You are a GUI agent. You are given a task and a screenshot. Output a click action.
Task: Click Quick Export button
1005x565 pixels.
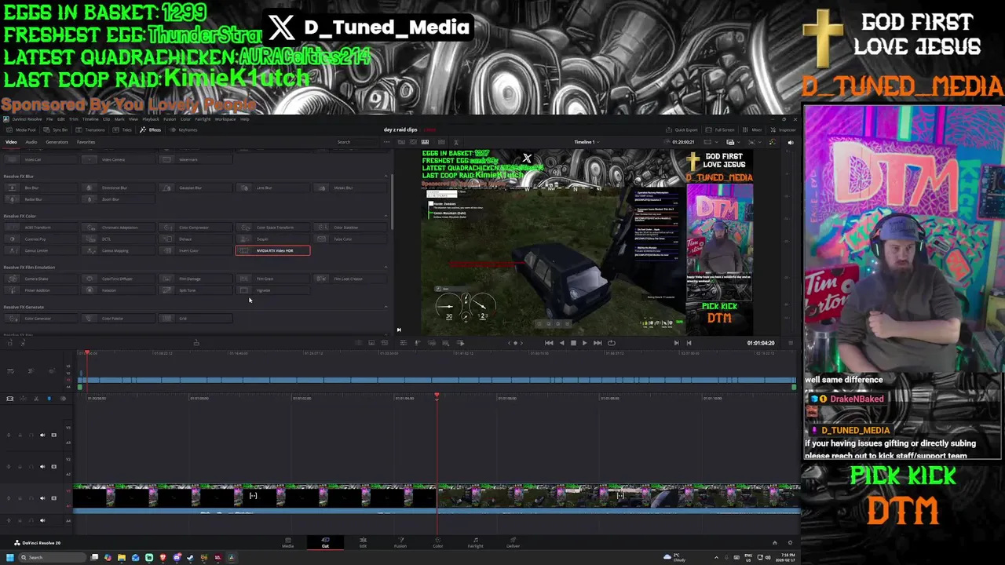click(682, 129)
